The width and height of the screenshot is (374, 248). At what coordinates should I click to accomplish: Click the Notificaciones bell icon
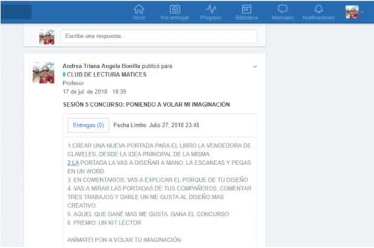318,9
